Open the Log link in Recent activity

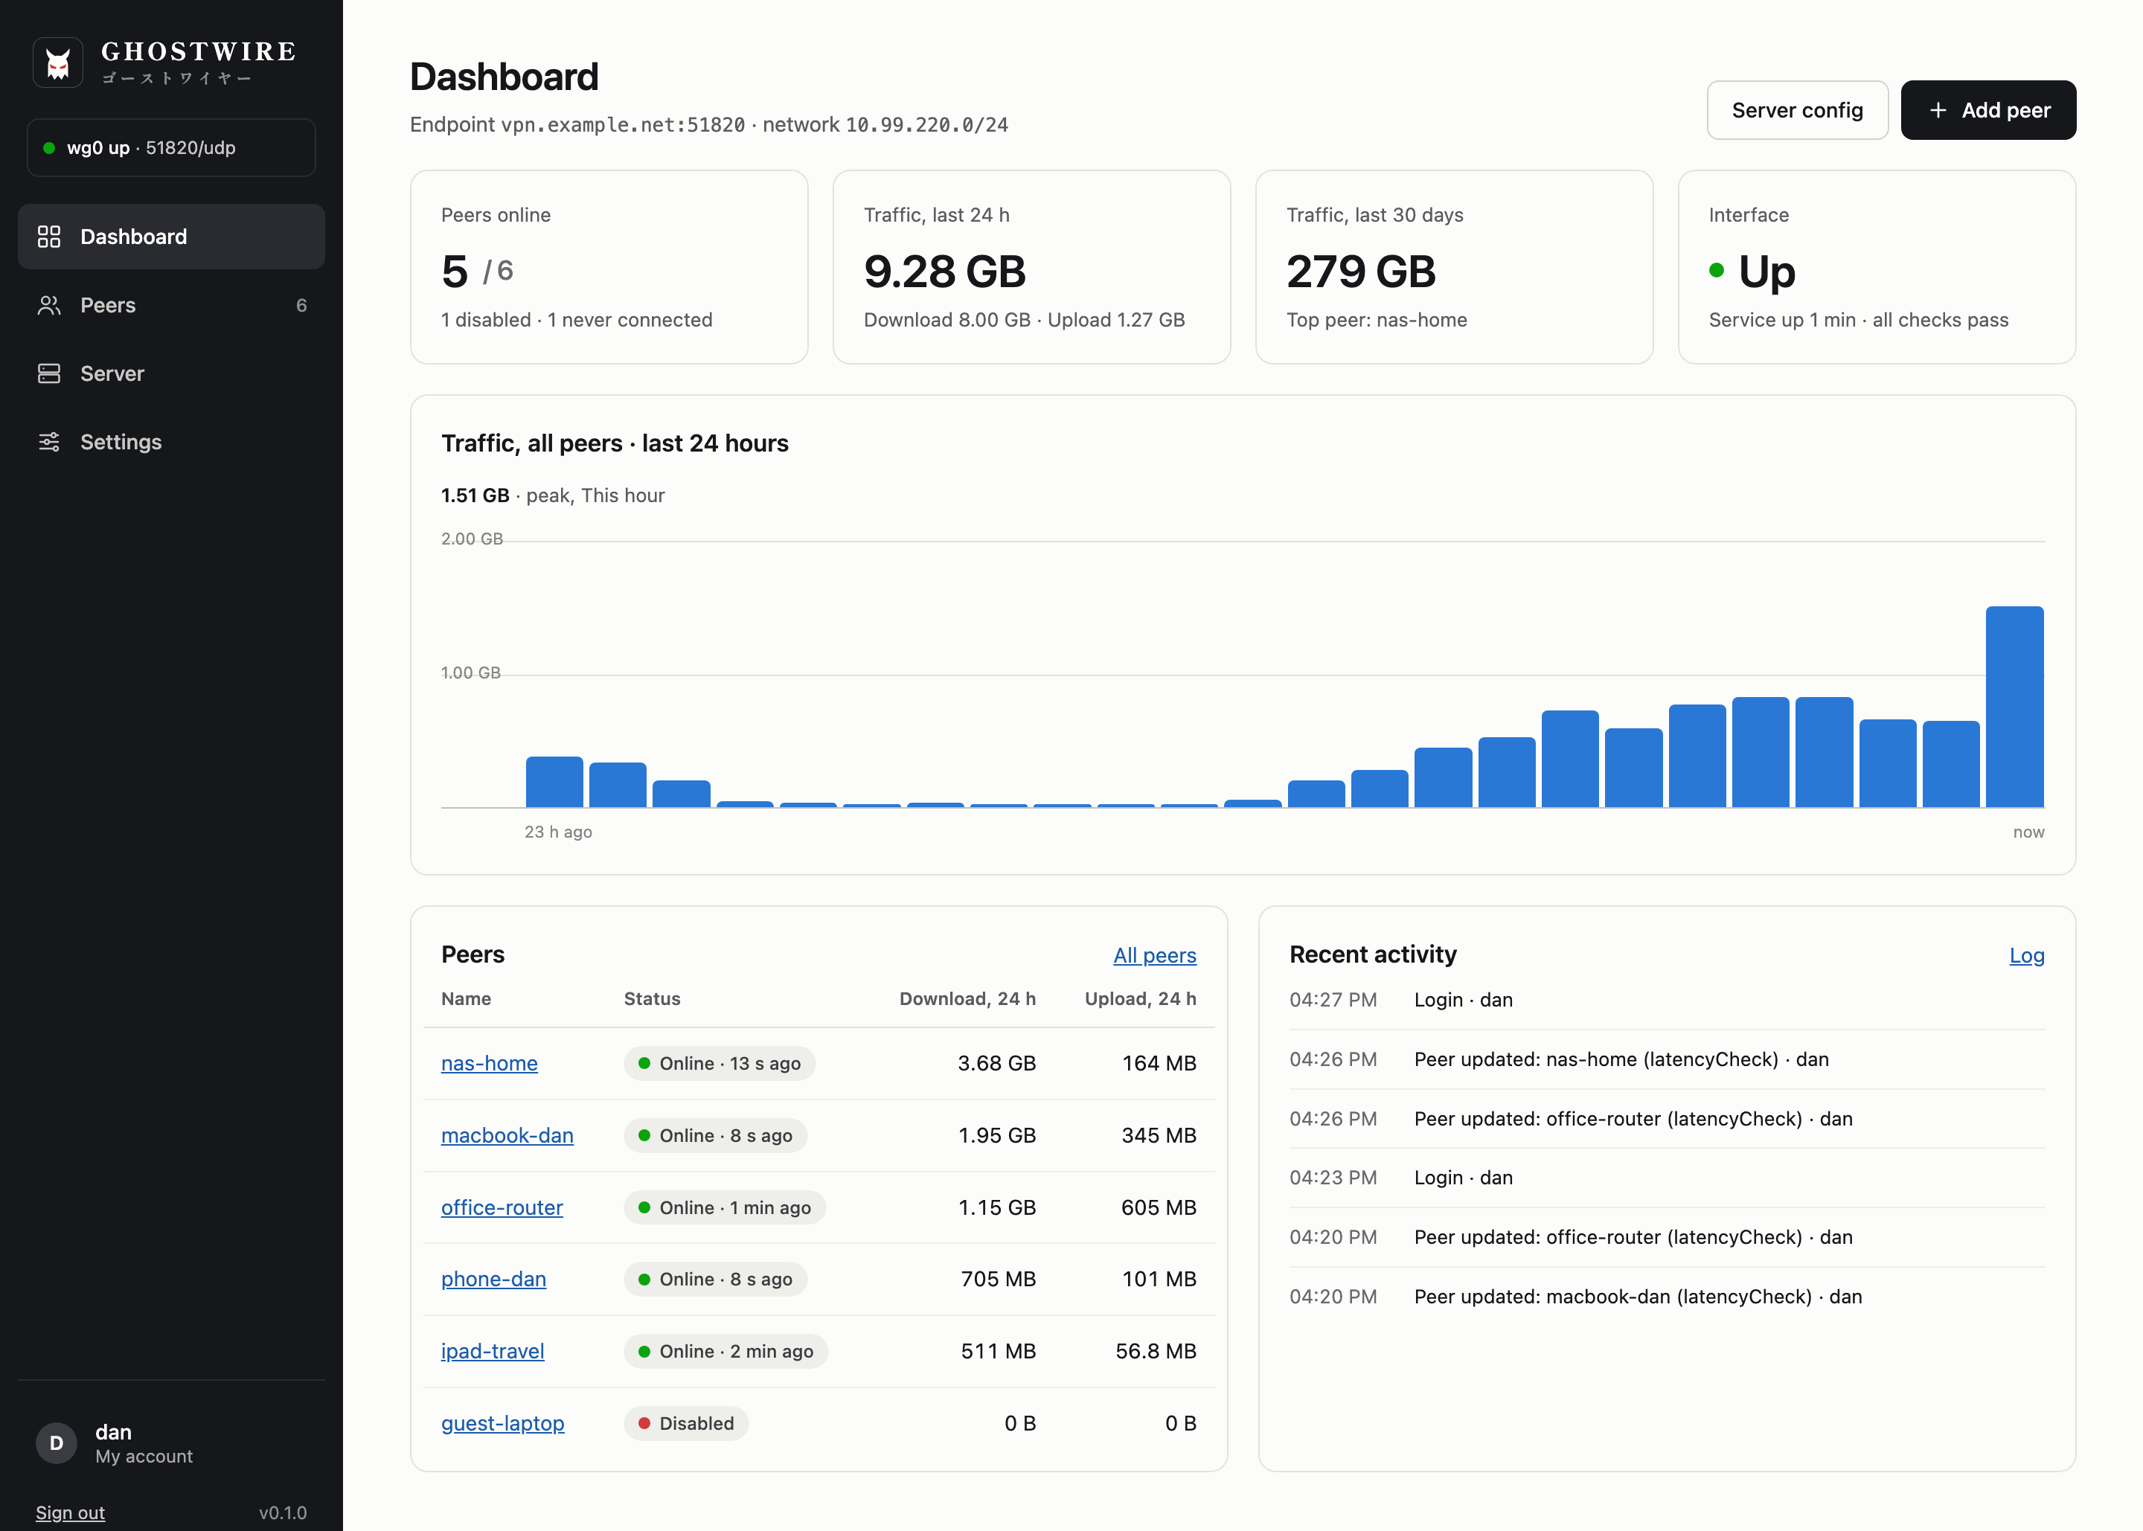[x=2027, y=955]
